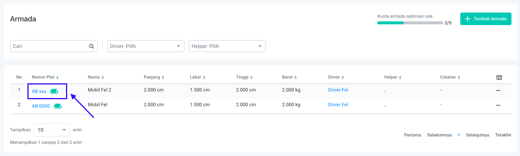Viewport: 520px width, 156px height.
Task: Open the three-dot menu for the AB 0000 row
Action: tap(498, 105)
